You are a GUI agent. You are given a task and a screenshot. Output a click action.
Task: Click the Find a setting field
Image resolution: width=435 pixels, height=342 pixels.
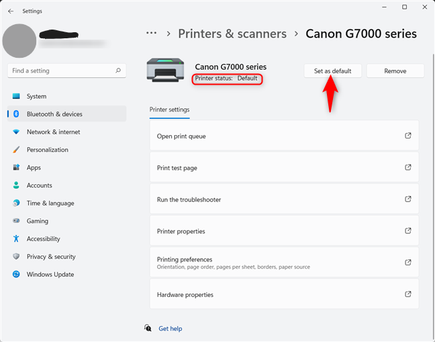tap(67, 71)
